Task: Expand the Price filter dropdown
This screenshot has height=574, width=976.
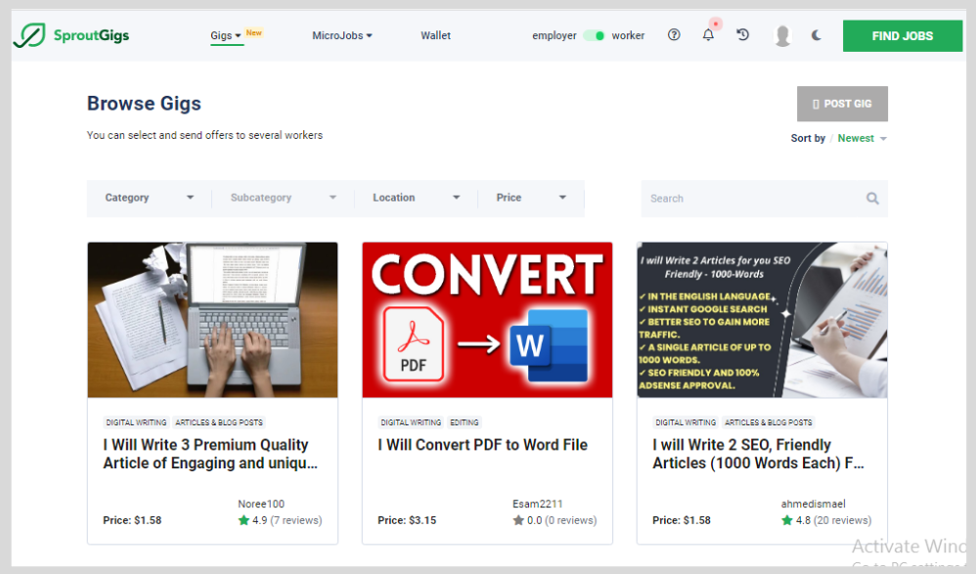Action: pyautogui.click(x=531, y=198)
